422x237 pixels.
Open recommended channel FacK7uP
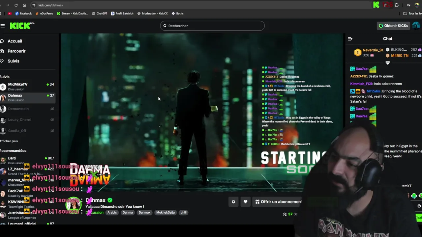tap(27, 193)
